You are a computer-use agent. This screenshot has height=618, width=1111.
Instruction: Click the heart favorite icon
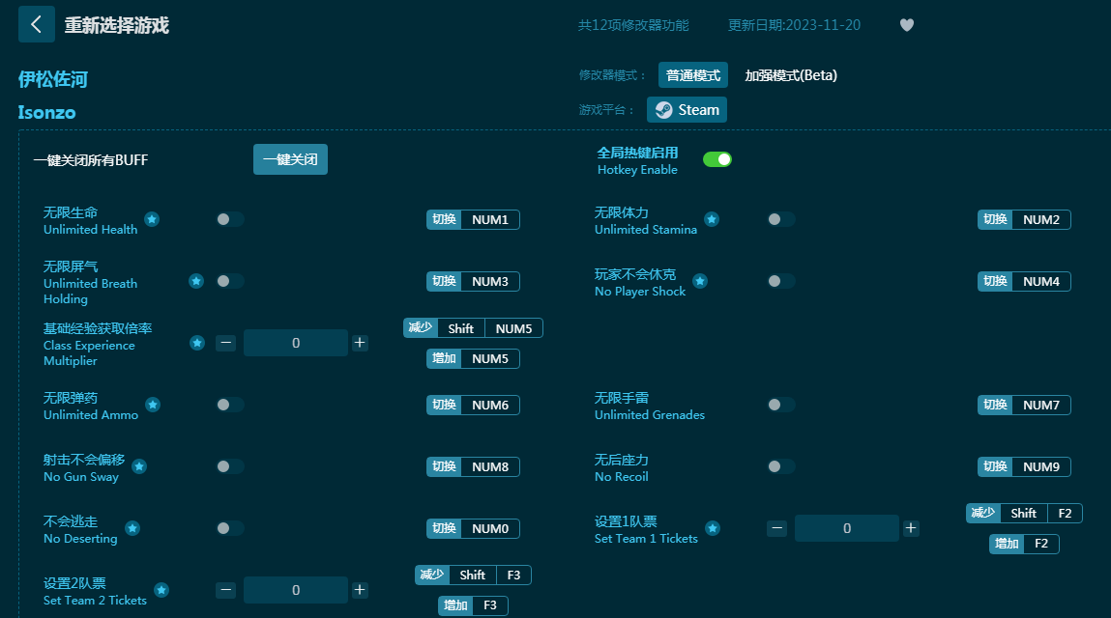click(906, 25)
